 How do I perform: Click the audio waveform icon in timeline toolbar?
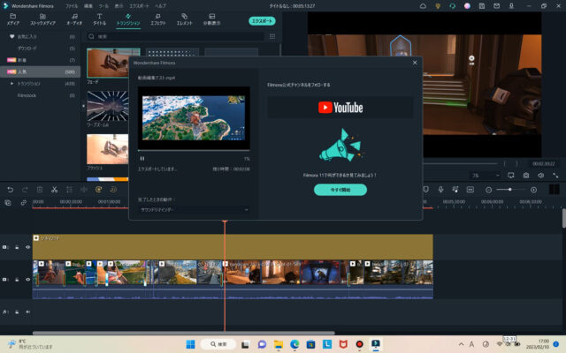click(84, 190)
